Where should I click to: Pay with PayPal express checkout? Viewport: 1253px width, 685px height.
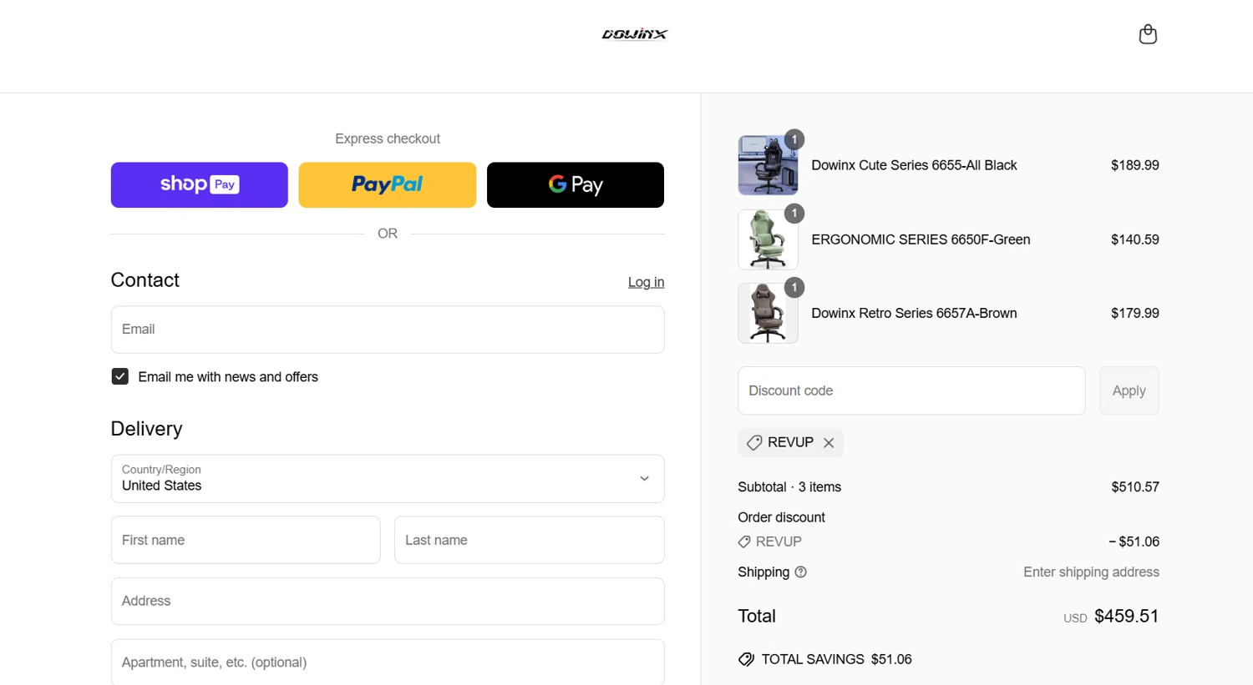[388, 185]
